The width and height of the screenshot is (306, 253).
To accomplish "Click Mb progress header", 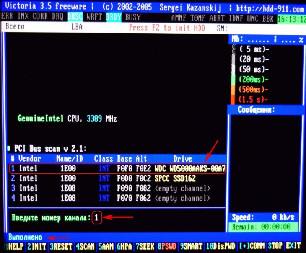I will point(267,40).
